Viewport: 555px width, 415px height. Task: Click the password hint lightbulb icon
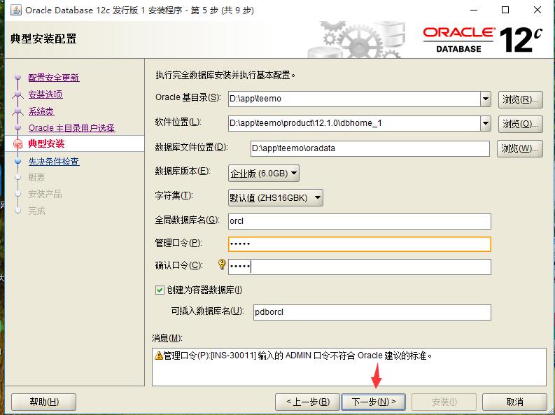point(222,265)
